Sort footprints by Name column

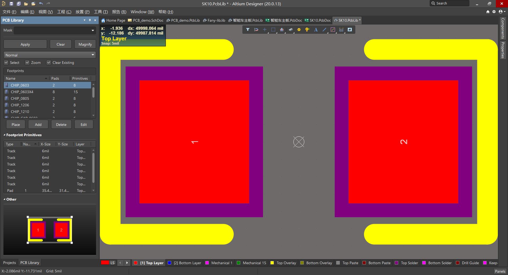(26, 78)
